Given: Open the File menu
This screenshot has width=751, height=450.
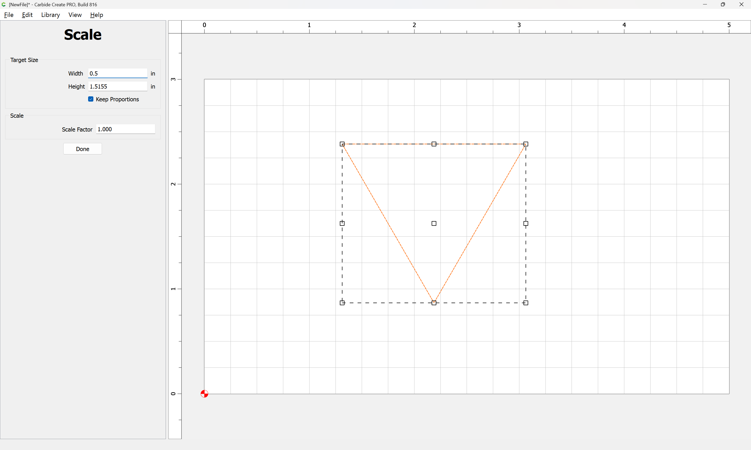Looking at the screenshot, I should [9, 15].
